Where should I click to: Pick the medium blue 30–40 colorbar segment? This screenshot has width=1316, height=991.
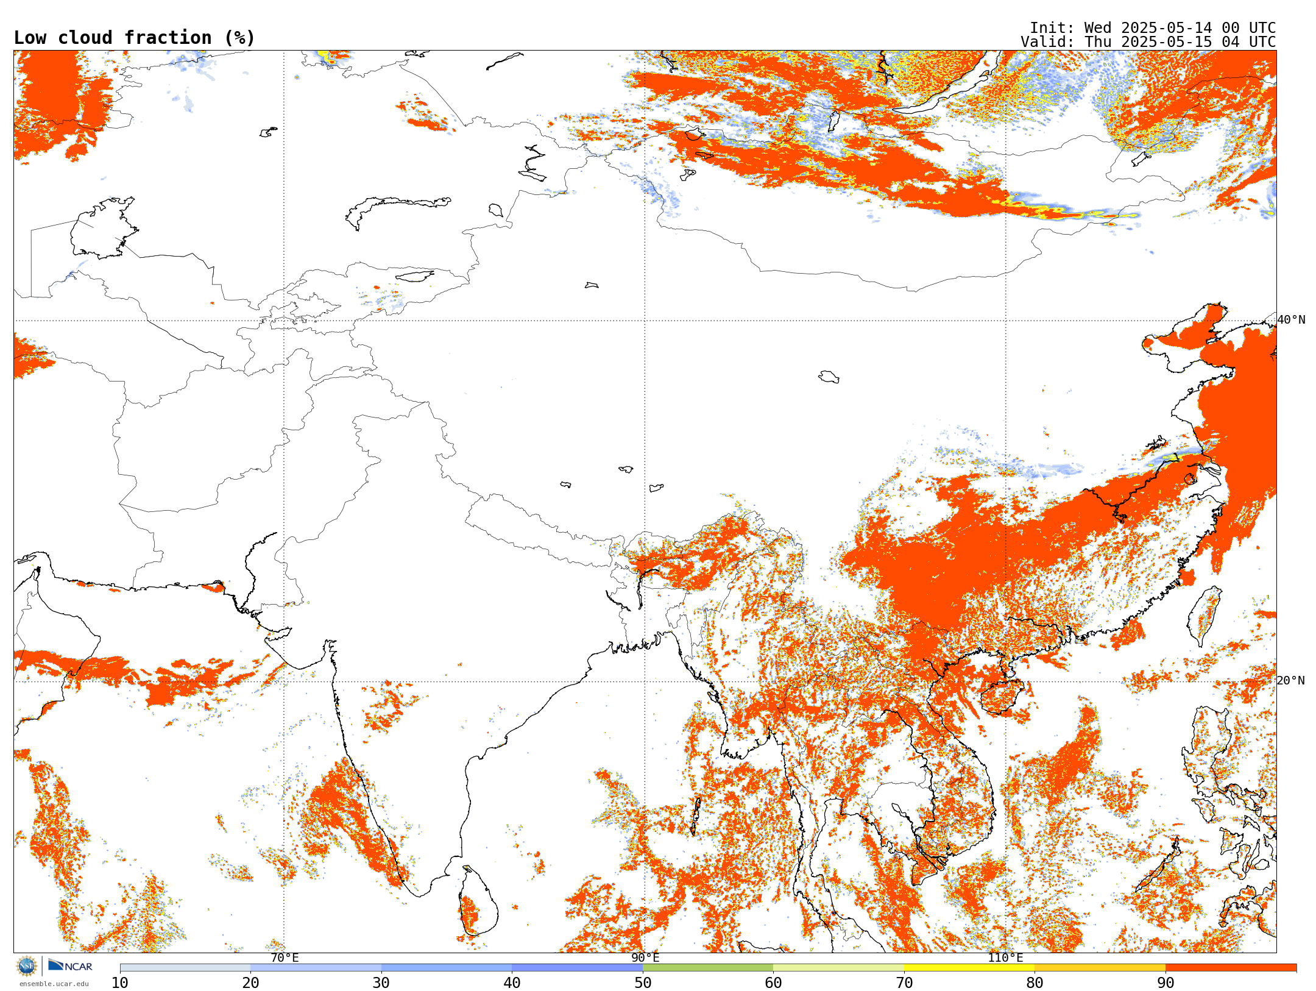447,968
